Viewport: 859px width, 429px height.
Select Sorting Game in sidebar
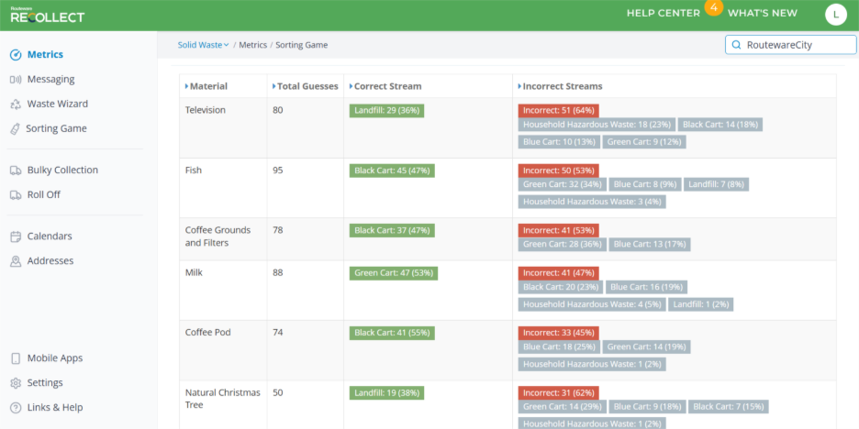(x=56, y=128)
